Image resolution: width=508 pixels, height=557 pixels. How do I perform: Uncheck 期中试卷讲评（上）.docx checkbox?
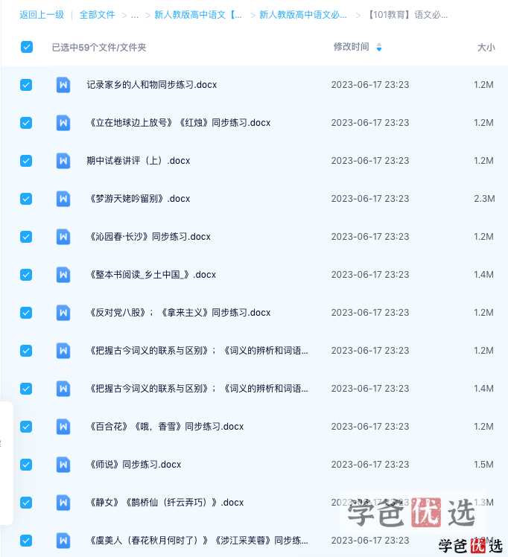click(x=26, y=161)
